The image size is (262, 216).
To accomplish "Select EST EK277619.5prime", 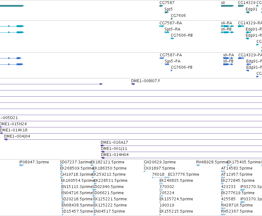I will tap(238, 193).
